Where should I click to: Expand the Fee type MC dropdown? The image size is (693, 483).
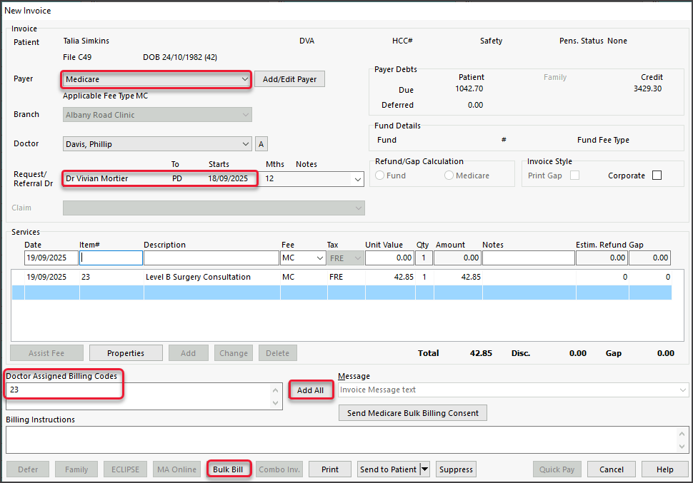pyautogui.click(x=319, y=258)
